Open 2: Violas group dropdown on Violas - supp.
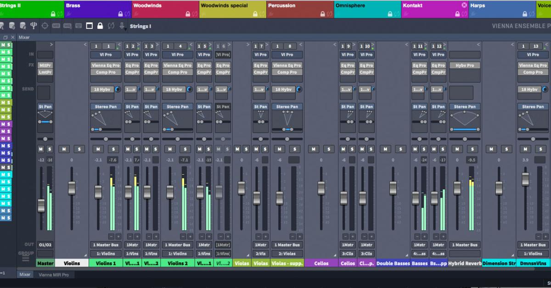 [287, 254]
